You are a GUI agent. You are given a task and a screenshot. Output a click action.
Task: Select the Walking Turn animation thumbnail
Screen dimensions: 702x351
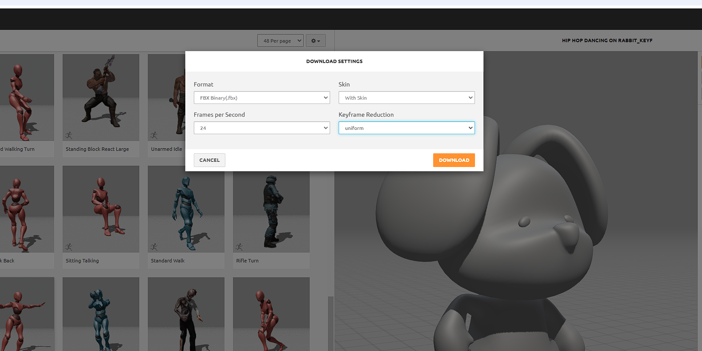(x=27, y=97)
